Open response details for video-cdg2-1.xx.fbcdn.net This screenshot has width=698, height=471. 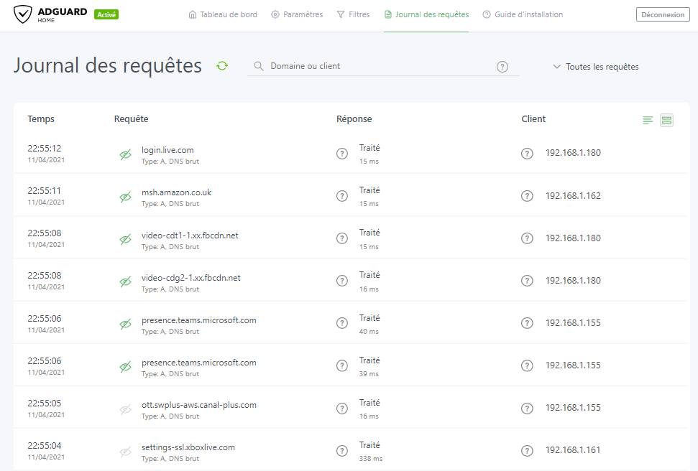click(x=342, y=281)
